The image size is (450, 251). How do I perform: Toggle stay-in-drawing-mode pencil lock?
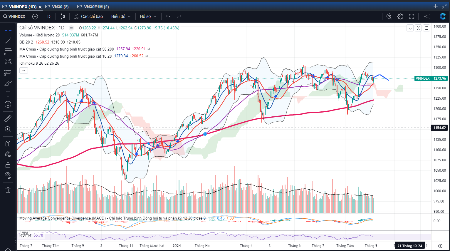(8, 154)
